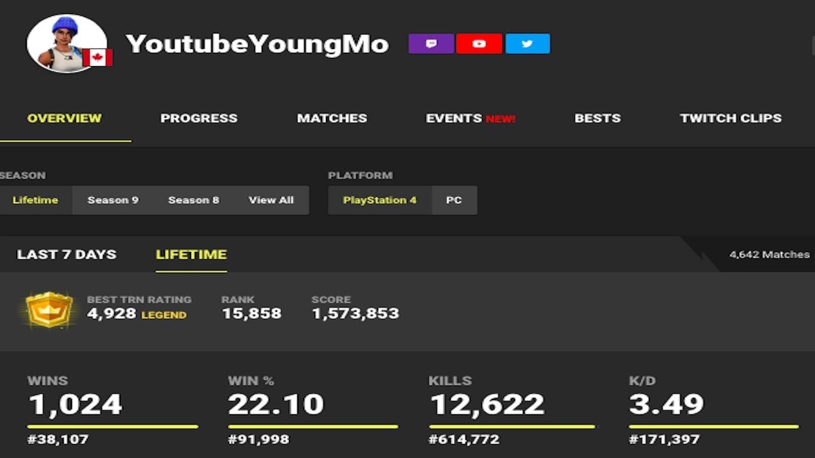Select the Season 8 filter
Viewport: 815px width, 458px height.
(x=194, y=200)
